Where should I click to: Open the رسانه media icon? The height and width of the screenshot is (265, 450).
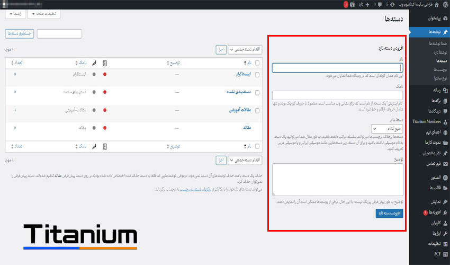(445, 90)
